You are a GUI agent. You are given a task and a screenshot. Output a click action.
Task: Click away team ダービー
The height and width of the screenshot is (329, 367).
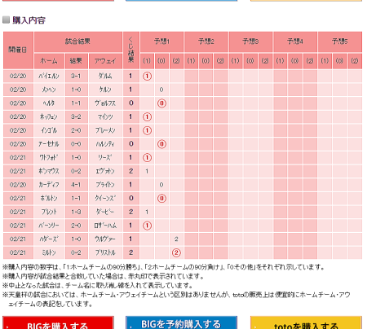coord(105,212)
